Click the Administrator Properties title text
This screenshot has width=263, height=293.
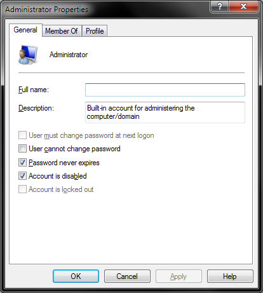tap(47, 10)
